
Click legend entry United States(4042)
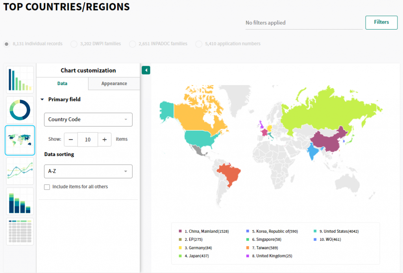(339, 231)
